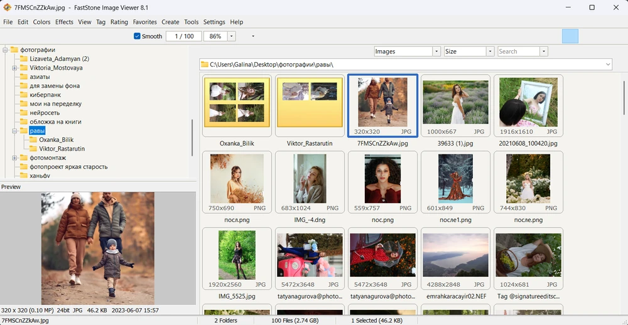Click the highlighted blue toolbar button
The width and height of the screenshot is (628, 325).
570,36
